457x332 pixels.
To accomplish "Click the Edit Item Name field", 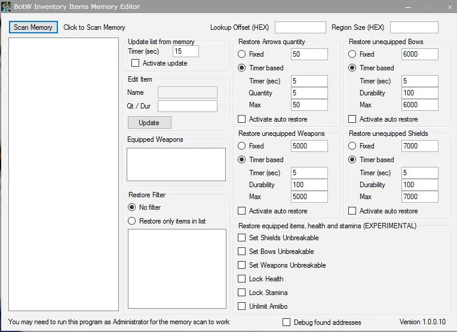I will pyautogui.click(x=188, y=92).
